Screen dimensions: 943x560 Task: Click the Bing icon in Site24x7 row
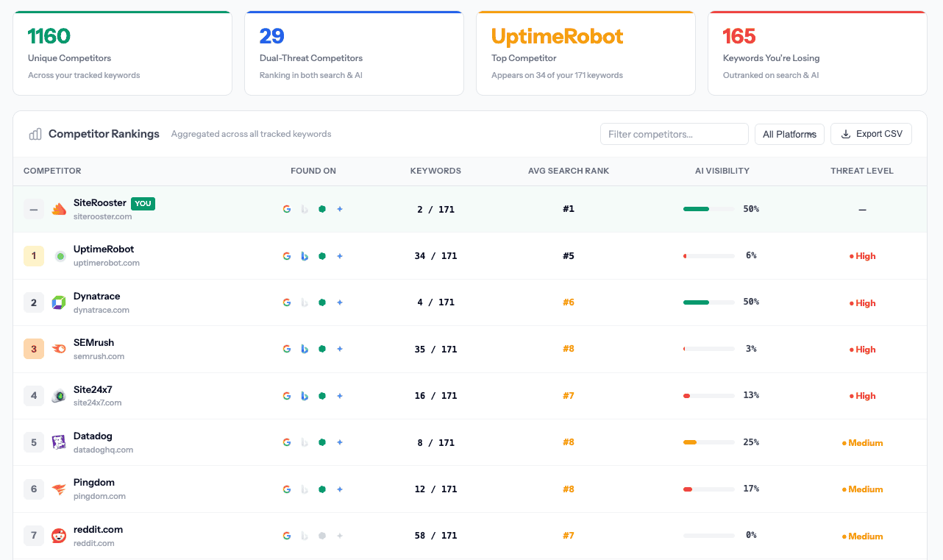[305, 396]
